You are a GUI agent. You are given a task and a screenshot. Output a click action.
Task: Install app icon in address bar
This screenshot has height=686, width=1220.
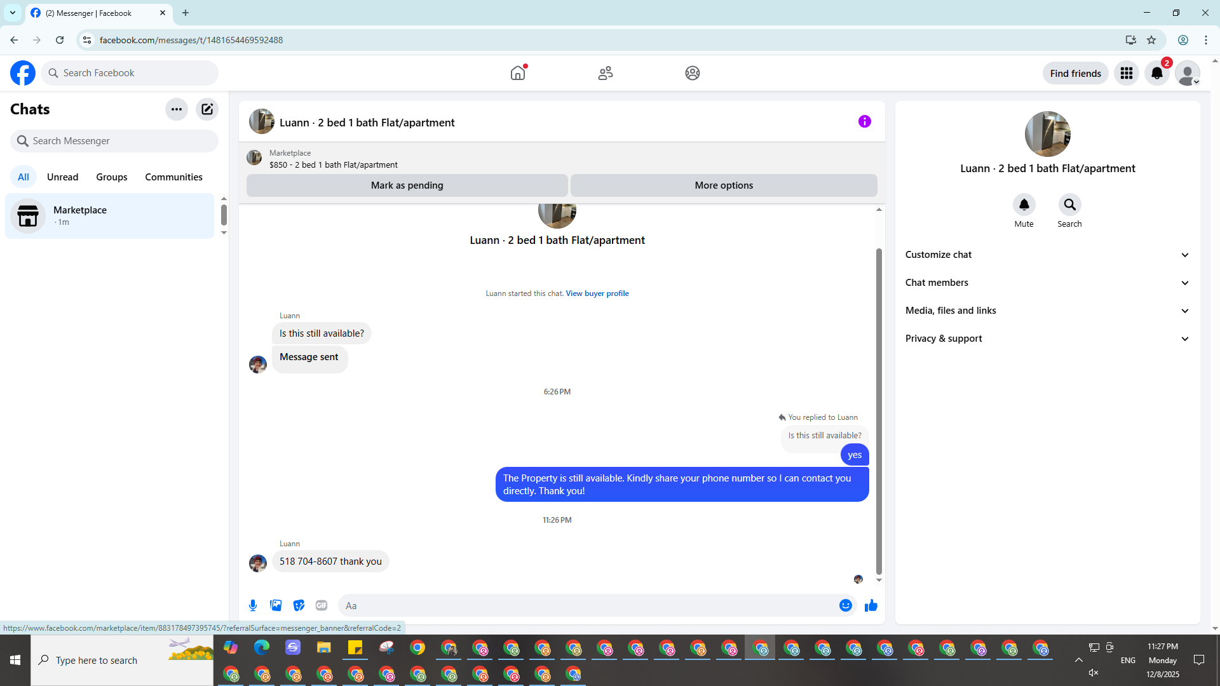(1131, 40)
